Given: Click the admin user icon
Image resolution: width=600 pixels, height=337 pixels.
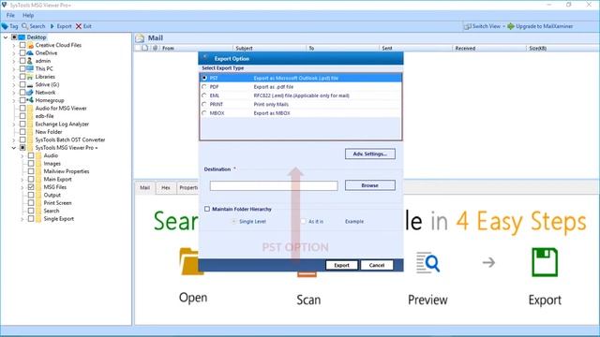Looking at the screenshot, I should (x=30, y=61).
